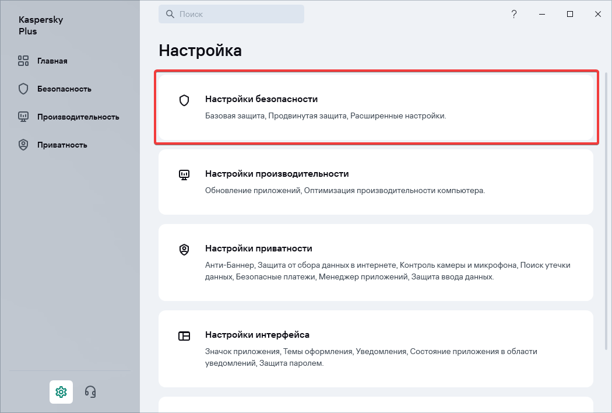
Task: Click layout icon on Настройки интерфейса card
Action: pyautogui.click(x=184, y=335)
